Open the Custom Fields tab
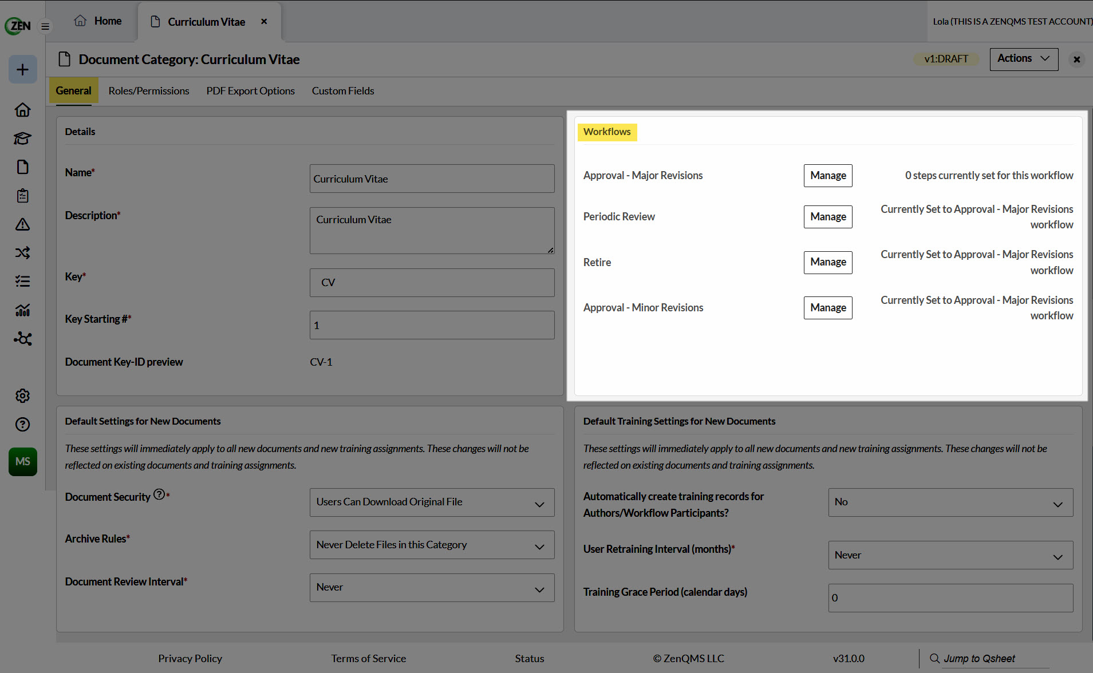Viewport: 1093px width, 673px height. point(343,91)
